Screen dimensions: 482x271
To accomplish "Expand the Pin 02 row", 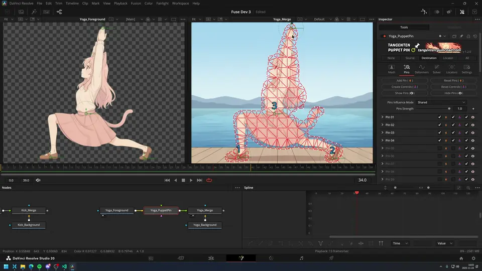I will click(383, 125).
